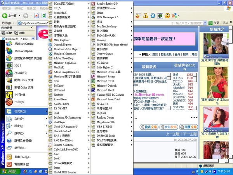Click the forum post new thread button
This screenshot has height=175, width=233.
[x=149, y=127]
